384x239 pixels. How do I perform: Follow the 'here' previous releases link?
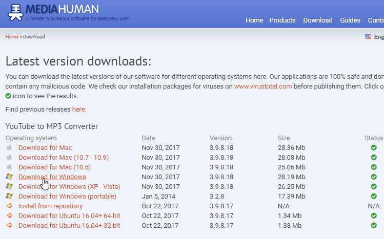pos(78,109)
